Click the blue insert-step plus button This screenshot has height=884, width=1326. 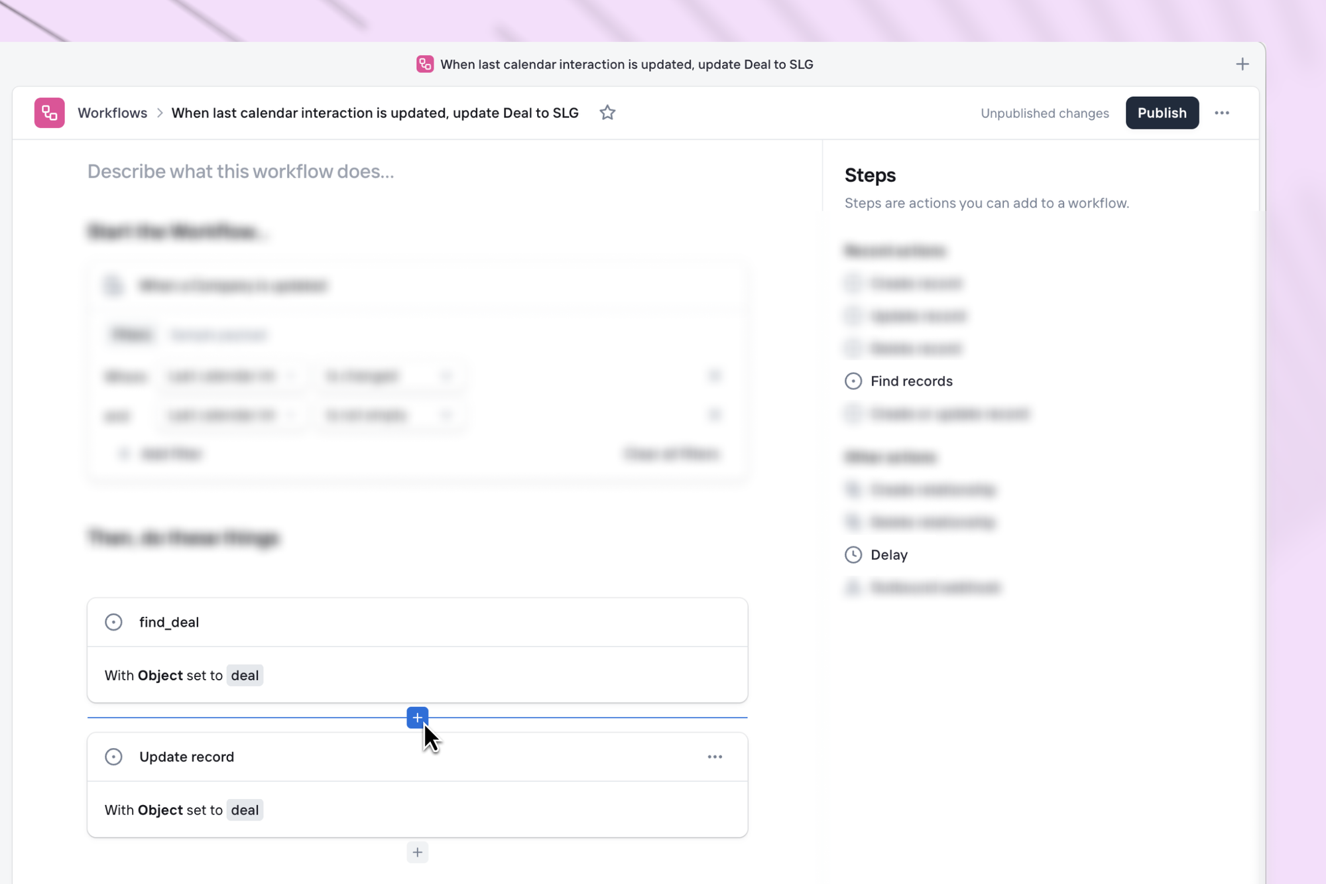tap(417, 718)
